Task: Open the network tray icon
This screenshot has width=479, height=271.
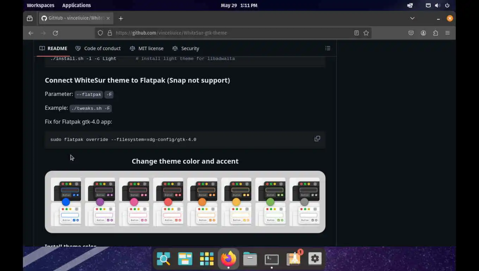Action: click(x=428, y=5)
